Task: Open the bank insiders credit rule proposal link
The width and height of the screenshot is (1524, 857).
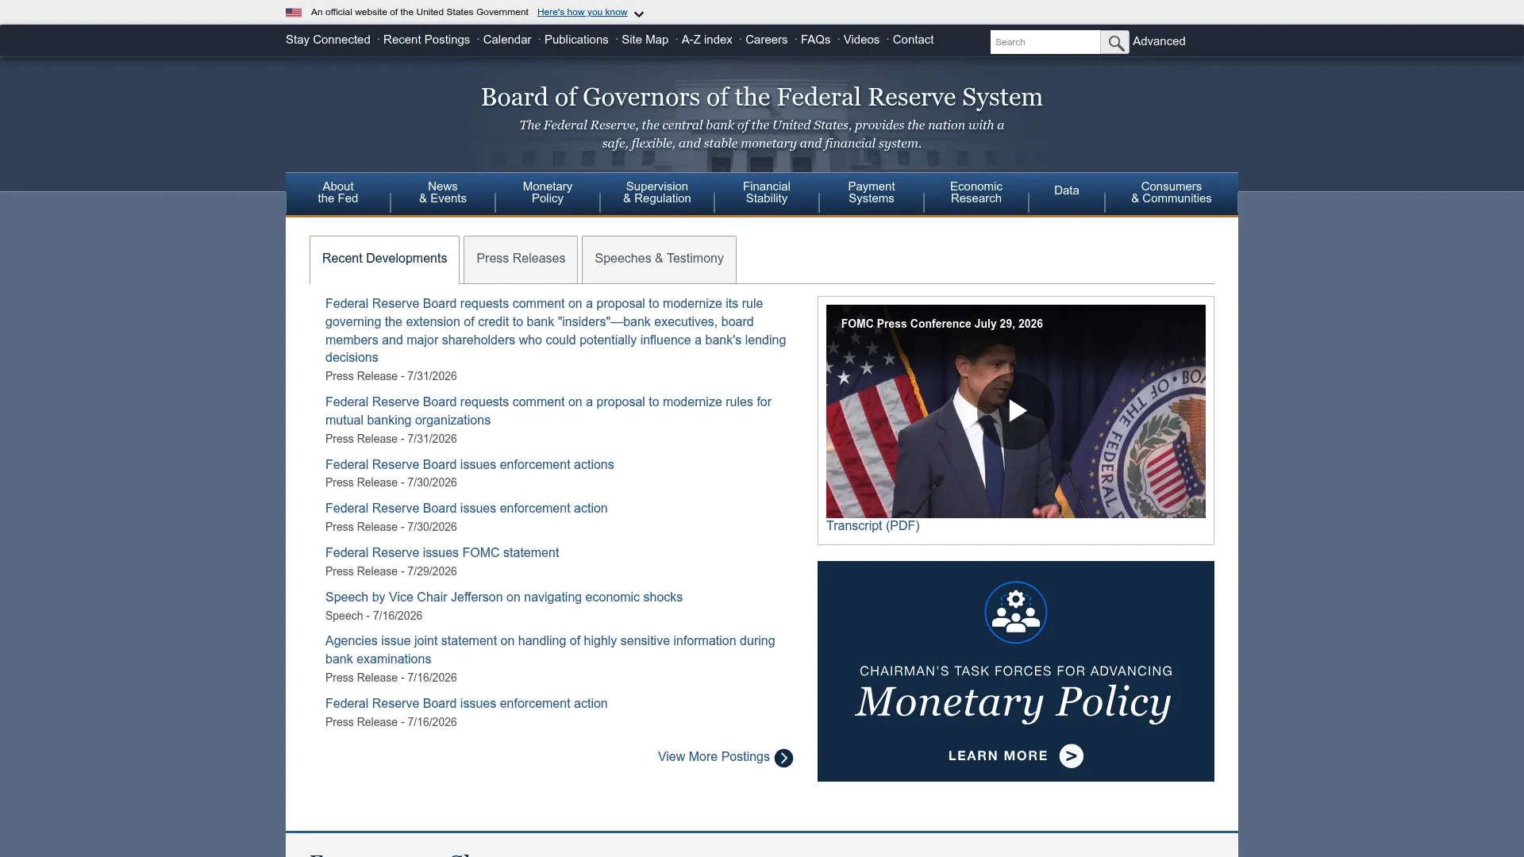Action: tap(556, 331)
